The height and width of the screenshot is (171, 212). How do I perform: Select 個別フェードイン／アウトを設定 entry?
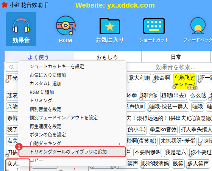click(x=72, y=118)
